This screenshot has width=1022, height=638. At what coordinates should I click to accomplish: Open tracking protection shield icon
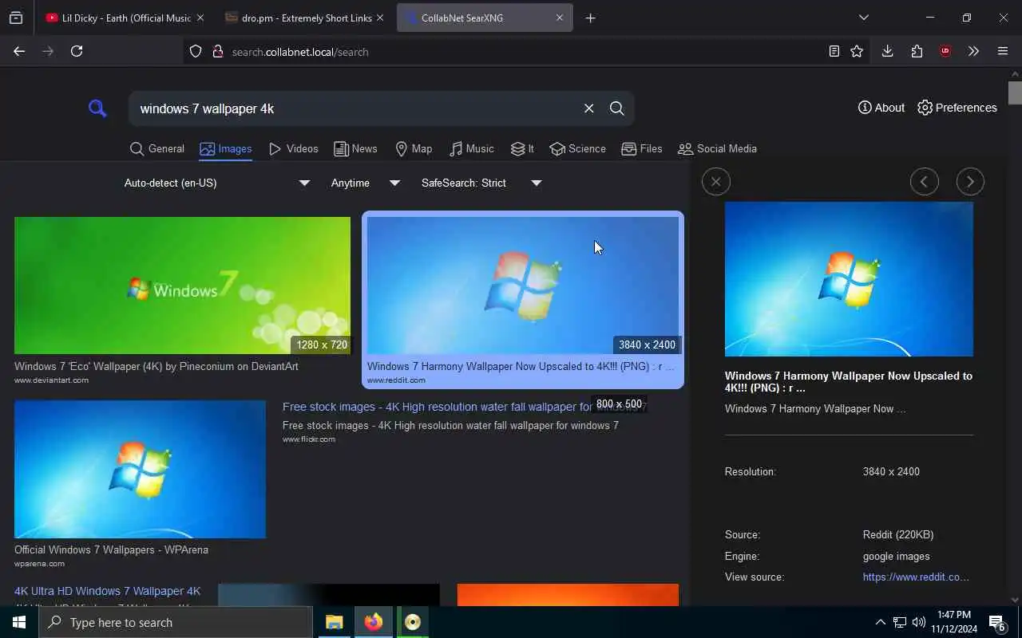tap(196, 52)
